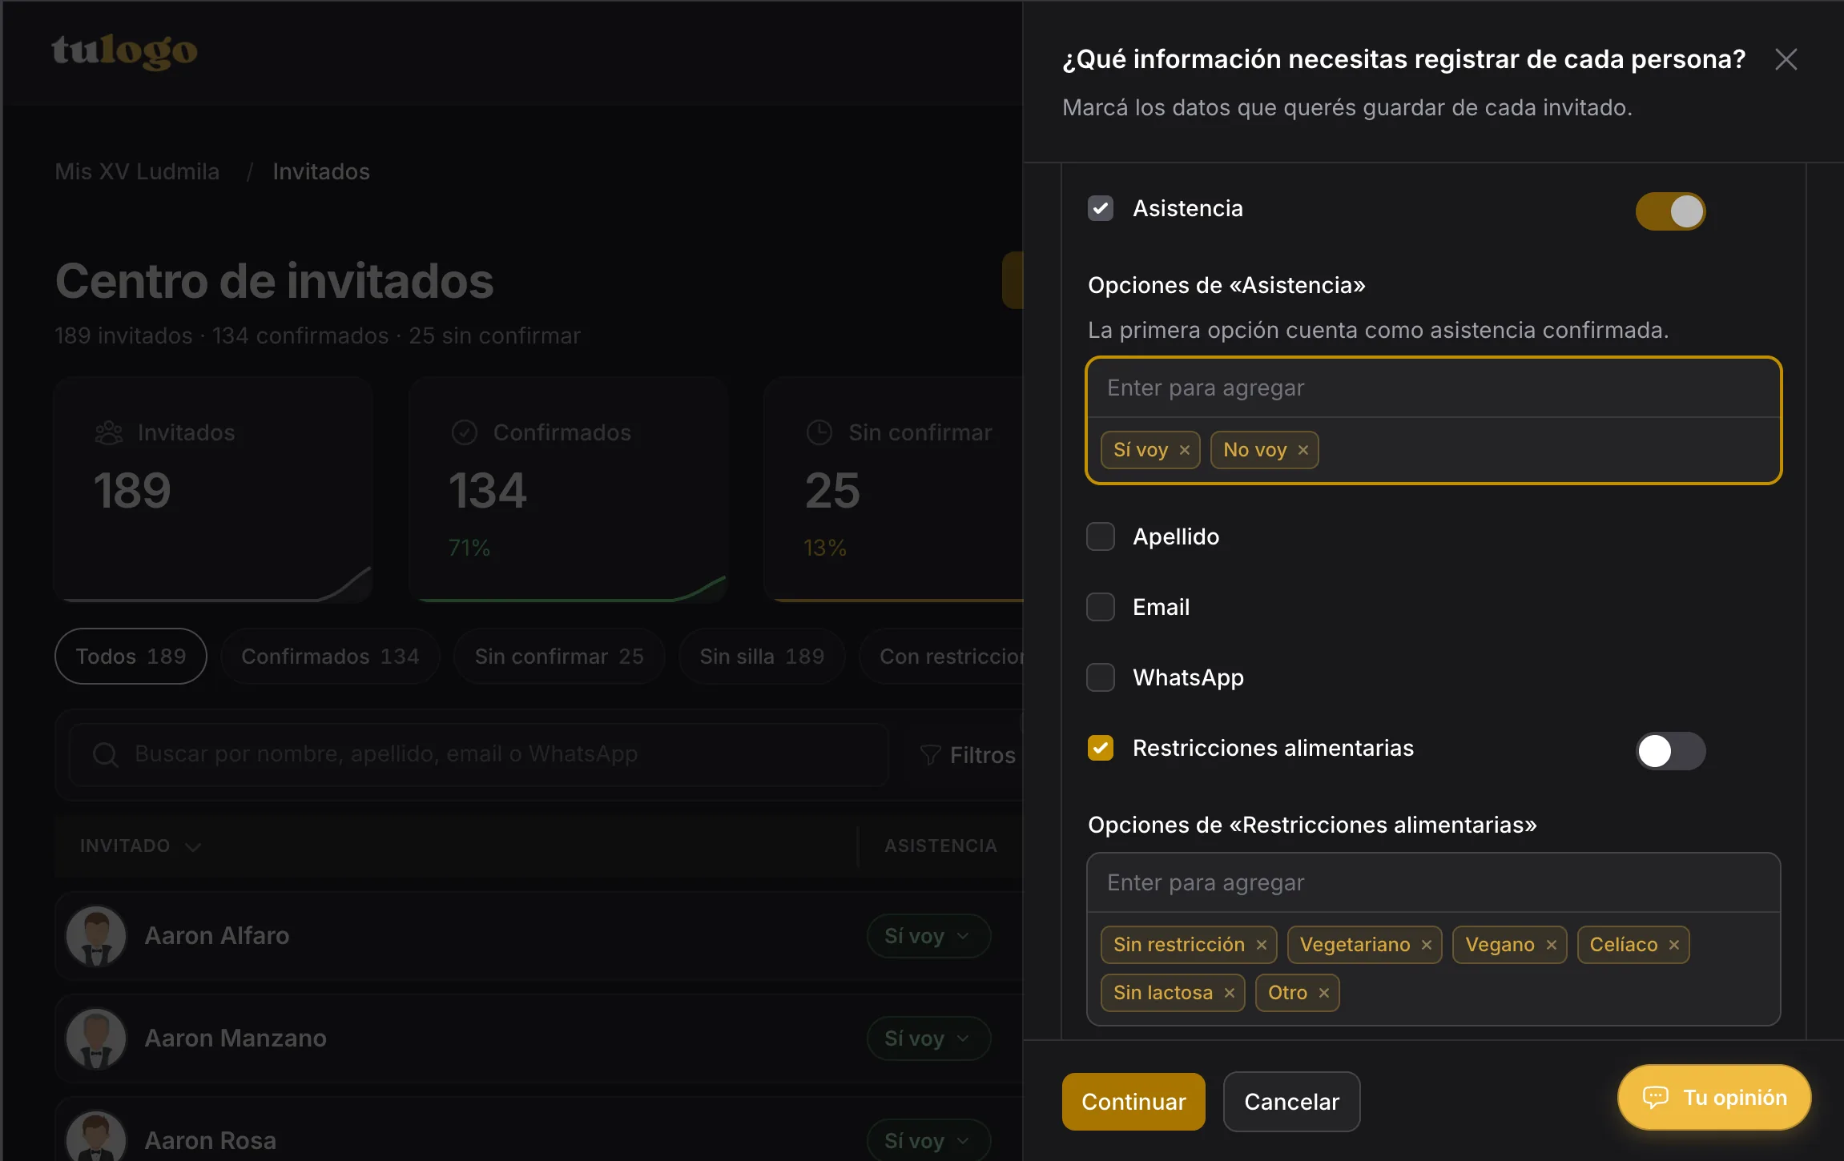Click the guest search field
This screenshot has width=1844, height=1161.
479,754
